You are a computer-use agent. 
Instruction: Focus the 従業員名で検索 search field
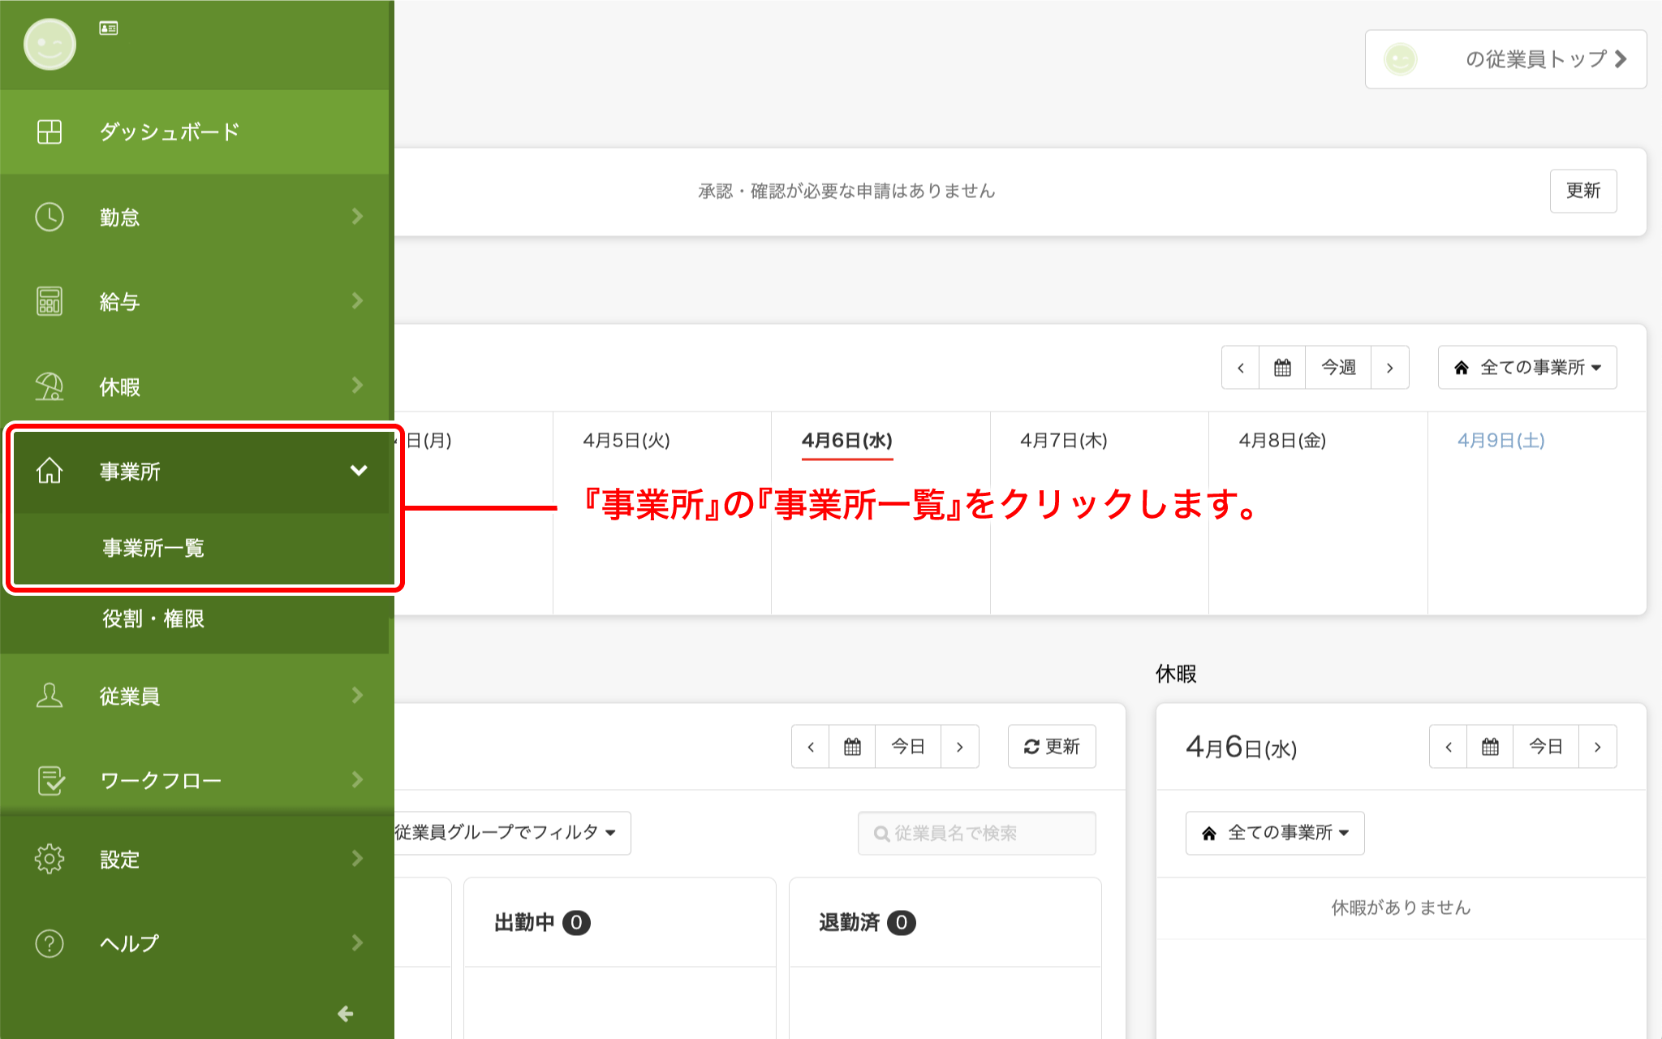tap(977, 833)
